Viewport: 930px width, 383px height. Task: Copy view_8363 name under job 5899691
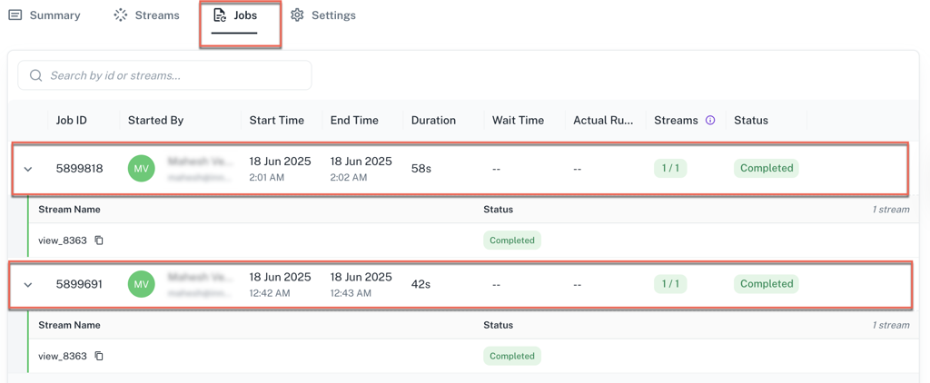click(x=99, y=357)
